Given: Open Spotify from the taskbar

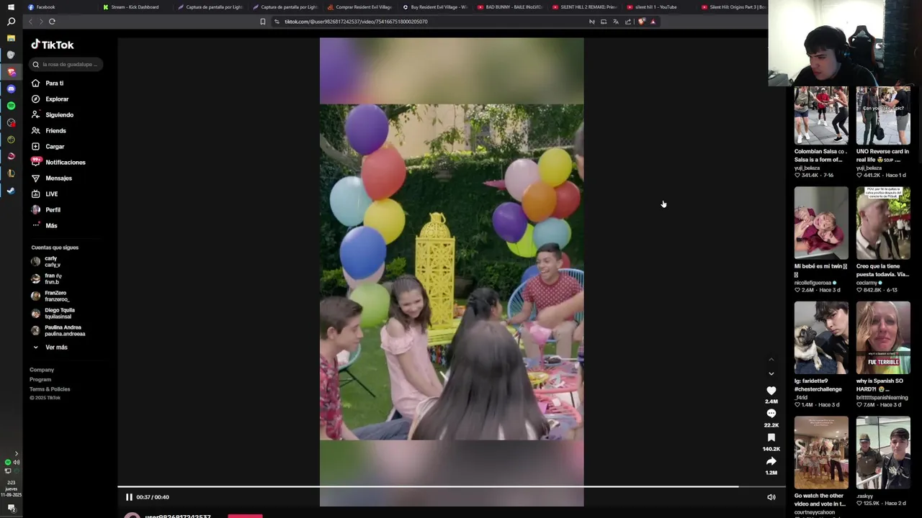Looking at the screenshot, I should click(x=11, y=106).
